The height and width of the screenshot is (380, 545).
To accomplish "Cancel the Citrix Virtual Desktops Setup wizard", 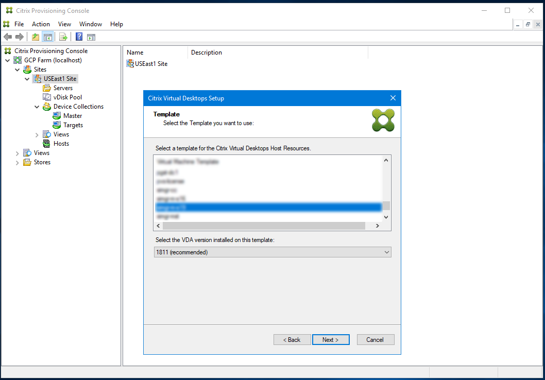I will click(376, 339).
